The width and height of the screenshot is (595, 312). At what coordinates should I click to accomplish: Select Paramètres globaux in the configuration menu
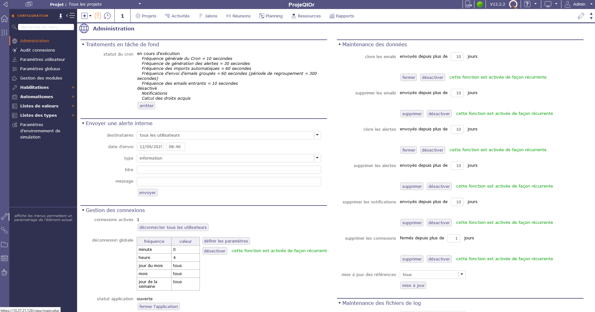40,69
